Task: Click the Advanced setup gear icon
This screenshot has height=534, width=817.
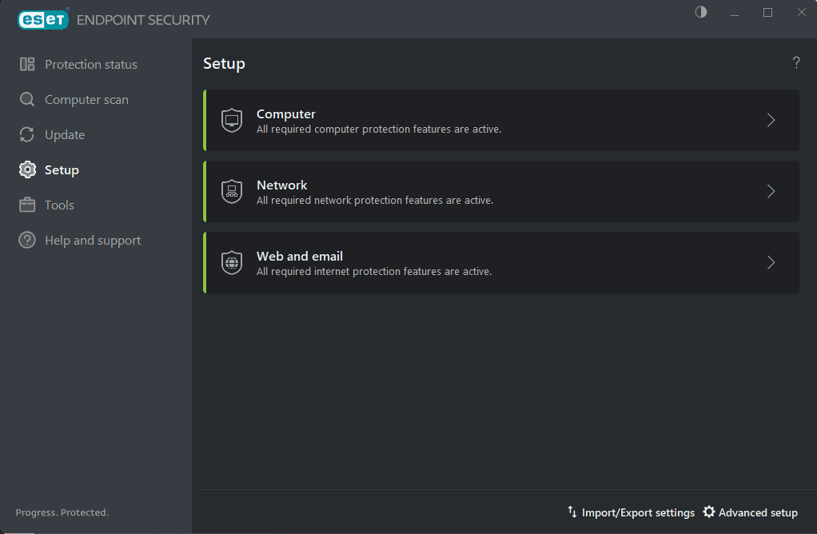Action: tap(708, 512)
